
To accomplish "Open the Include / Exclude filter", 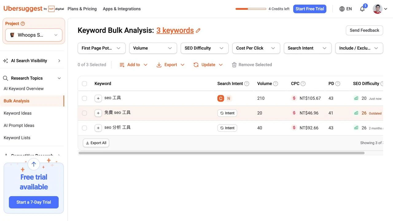I will (359, 48).
